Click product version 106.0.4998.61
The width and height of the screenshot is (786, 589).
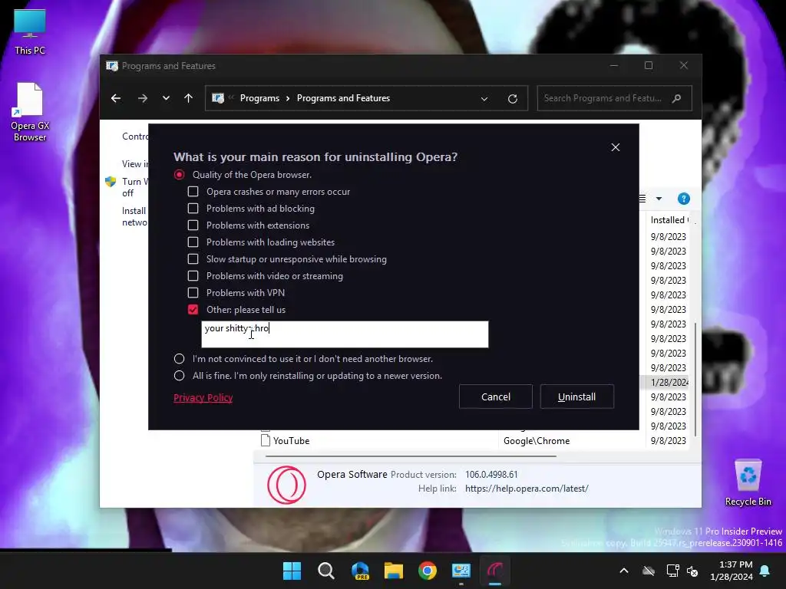(491, 474)
